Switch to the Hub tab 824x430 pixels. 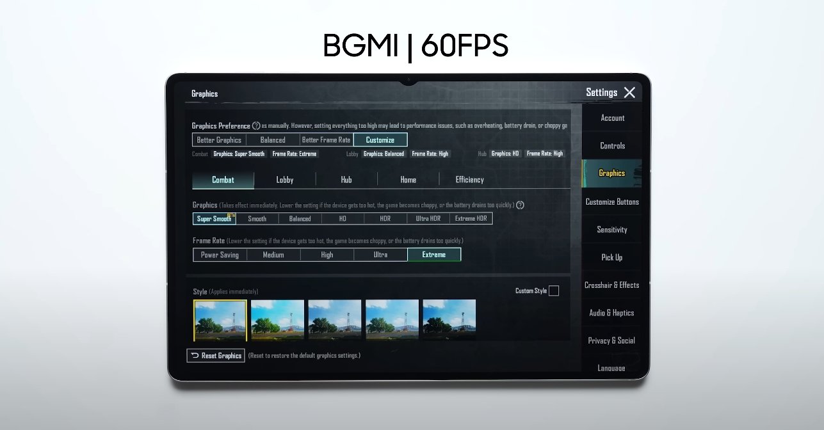[x=346, y=180]
